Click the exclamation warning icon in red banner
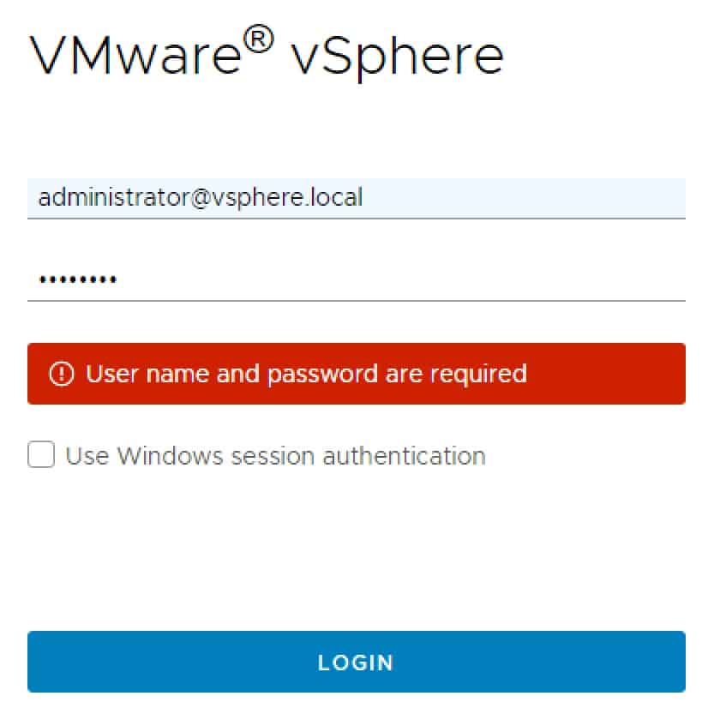 (x=62, y=374)
